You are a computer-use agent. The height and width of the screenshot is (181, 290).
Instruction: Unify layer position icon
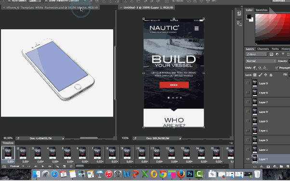click(x=255, y=68)
